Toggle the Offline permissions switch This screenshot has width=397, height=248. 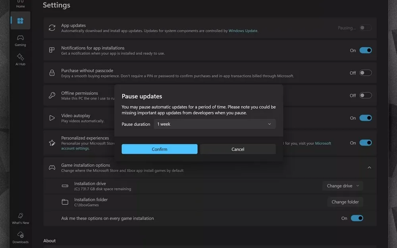point(365,96)
